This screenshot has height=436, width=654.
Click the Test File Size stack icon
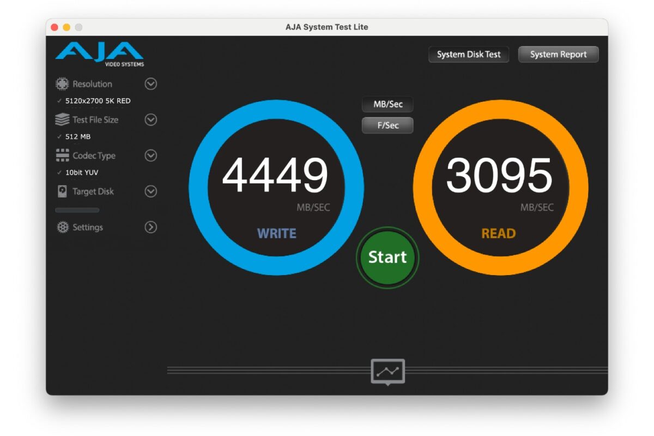(x=62, y=120)
